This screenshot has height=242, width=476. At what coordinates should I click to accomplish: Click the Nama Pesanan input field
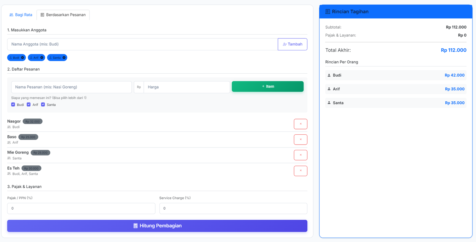(x=71, y=87)
